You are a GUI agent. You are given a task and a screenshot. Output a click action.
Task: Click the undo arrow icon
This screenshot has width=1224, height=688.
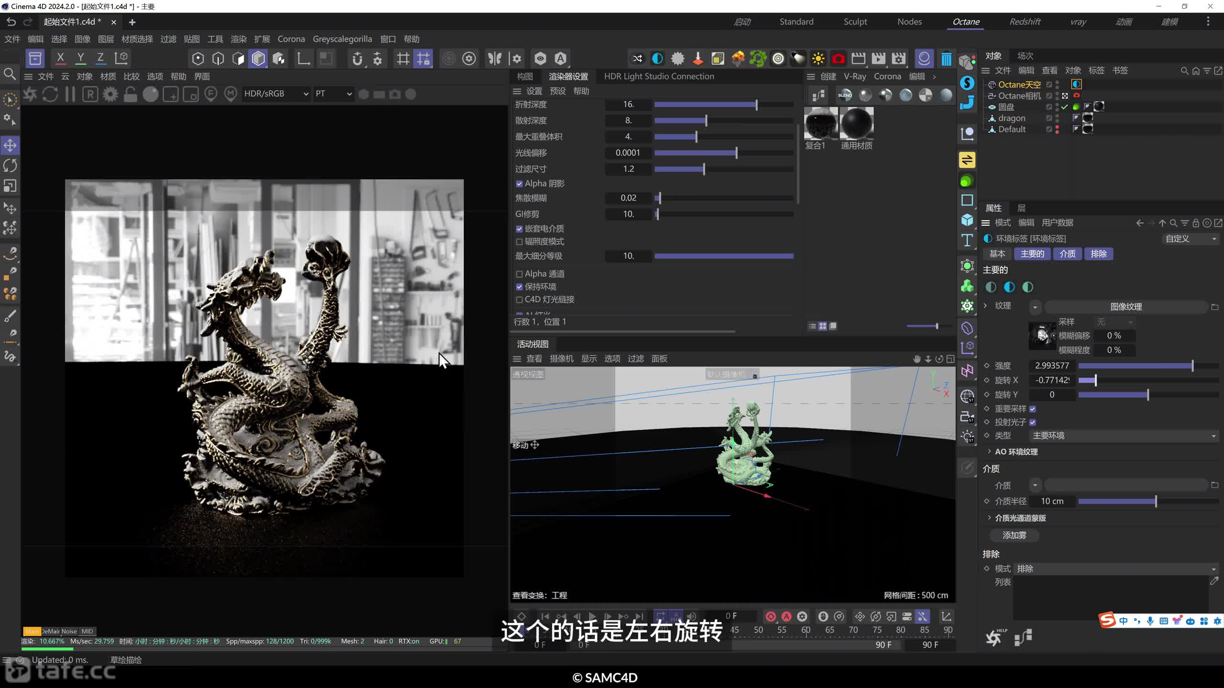(11, 22)
